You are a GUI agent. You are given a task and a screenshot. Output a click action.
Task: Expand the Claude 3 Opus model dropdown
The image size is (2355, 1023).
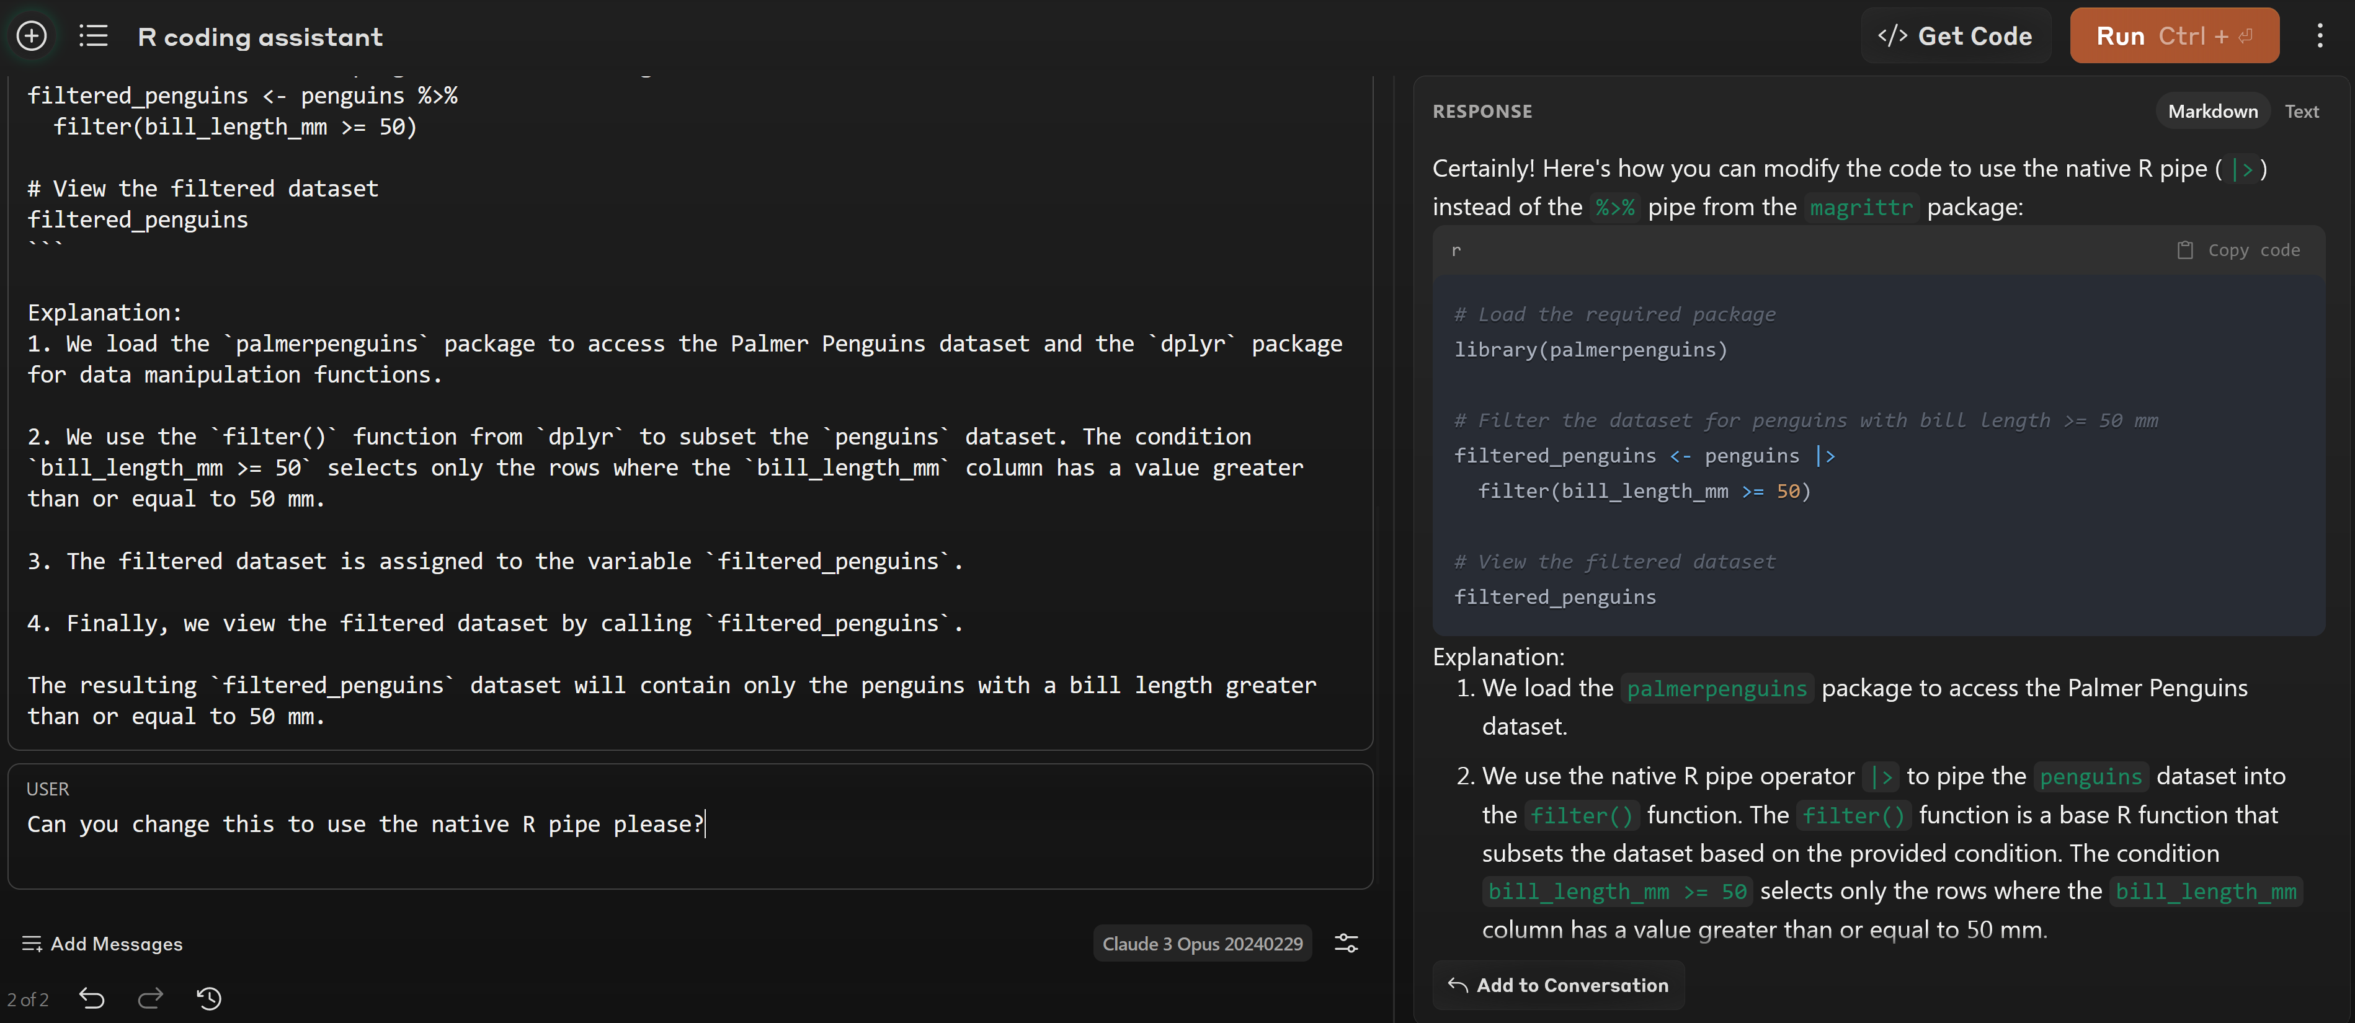tap(1201, 944)
